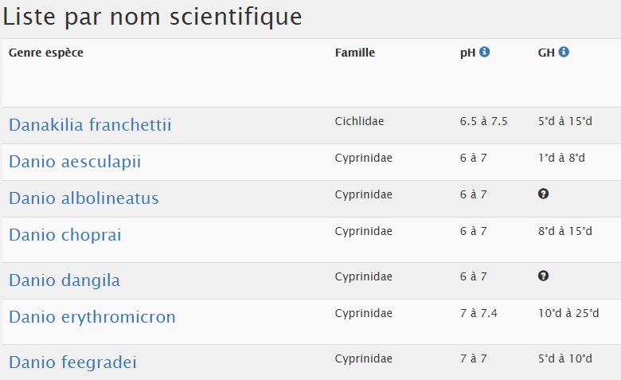Click the Liste par nom scientifique heading

click(x=153, y=17)
